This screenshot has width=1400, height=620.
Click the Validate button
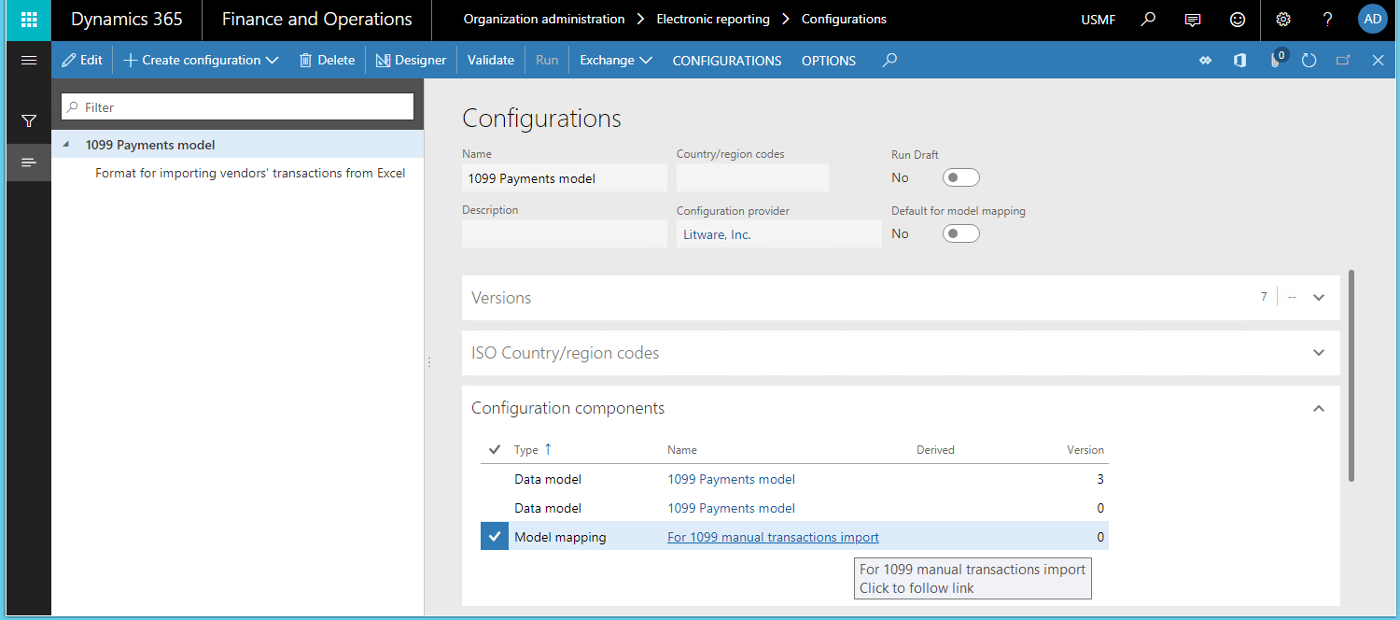pos(490,60)
